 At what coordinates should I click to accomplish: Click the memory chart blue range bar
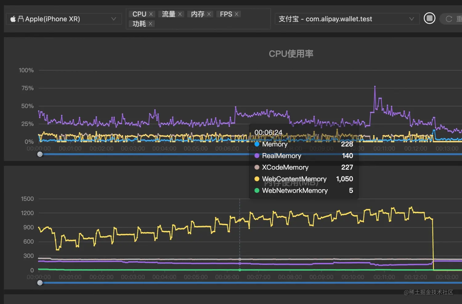(252, 283)
